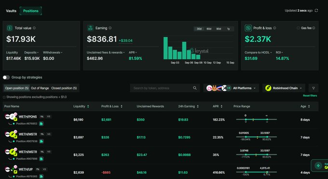Open Profit & loss info icon
Image resolution: width=328 pixels, height=179 pixels.
click(274, 28)
